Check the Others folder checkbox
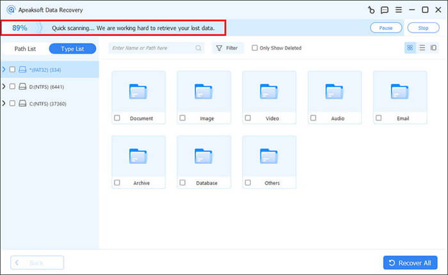The image size is (448, 275). (248, 182)
